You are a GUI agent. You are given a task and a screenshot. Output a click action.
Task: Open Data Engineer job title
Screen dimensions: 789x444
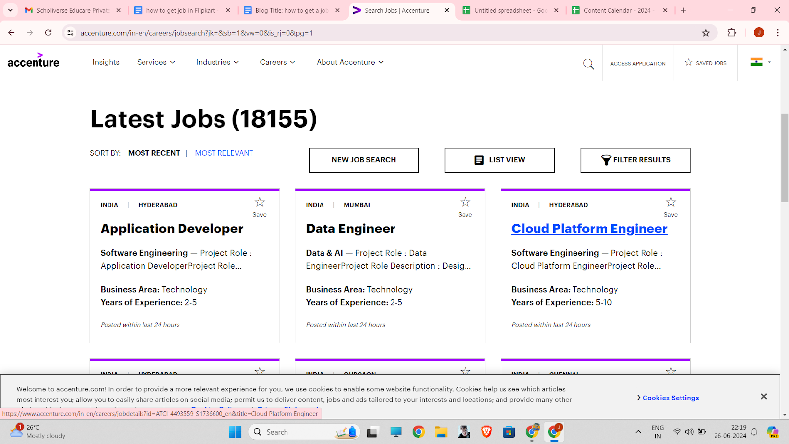(351, 229)
